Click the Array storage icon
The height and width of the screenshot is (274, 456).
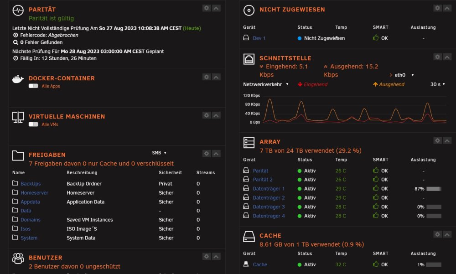[x=249, y=143]
